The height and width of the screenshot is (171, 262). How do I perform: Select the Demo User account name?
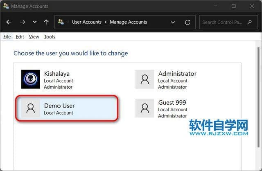59,106
